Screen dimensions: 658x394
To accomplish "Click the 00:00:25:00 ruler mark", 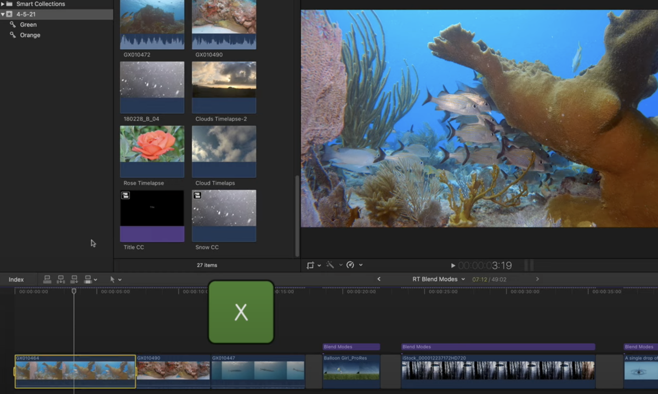I will 443,292.
